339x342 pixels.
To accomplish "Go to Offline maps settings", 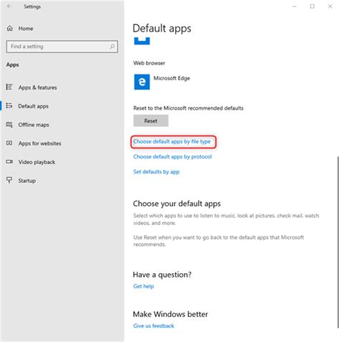I will tap(34, 125).
